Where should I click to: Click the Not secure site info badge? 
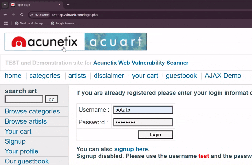point(39,14)
